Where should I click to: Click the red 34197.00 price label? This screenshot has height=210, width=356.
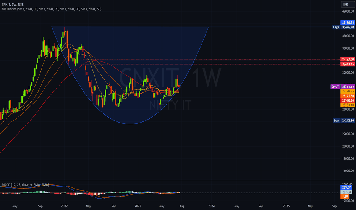click(x=348, y=59)
